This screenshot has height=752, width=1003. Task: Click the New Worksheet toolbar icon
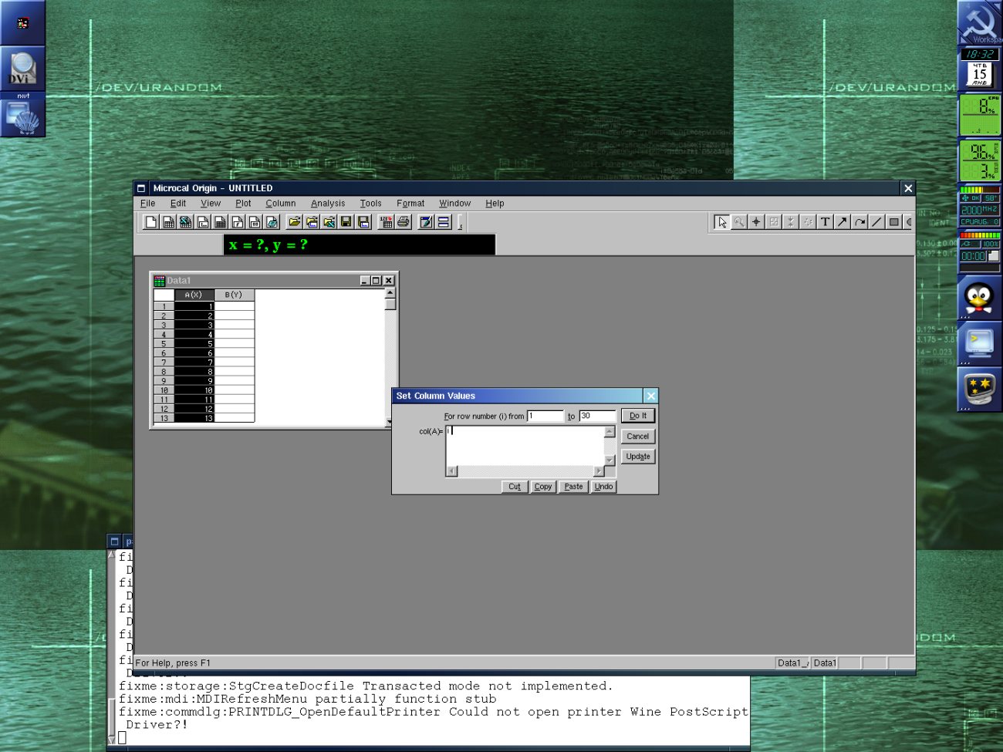168,222
